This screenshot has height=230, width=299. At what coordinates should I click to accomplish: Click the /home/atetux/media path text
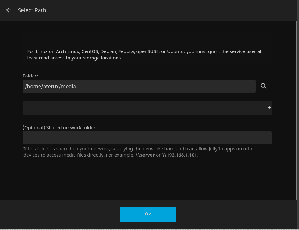click(51, 86)
